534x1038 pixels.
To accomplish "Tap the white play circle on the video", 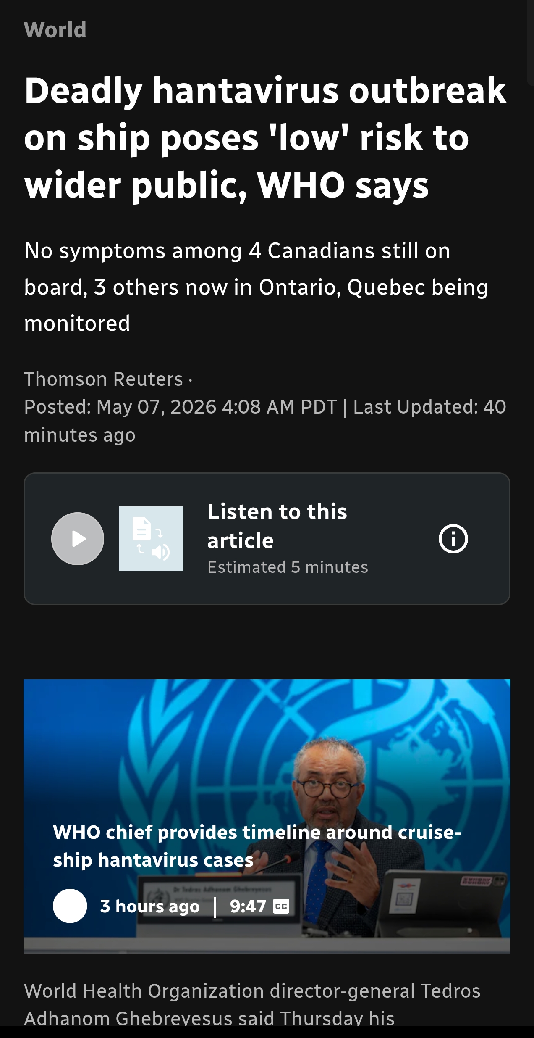I will coord(70,906).
